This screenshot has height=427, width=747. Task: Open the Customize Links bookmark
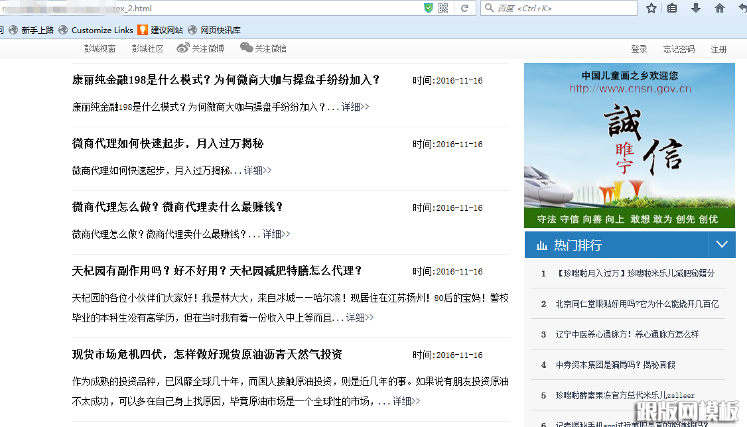102,30
